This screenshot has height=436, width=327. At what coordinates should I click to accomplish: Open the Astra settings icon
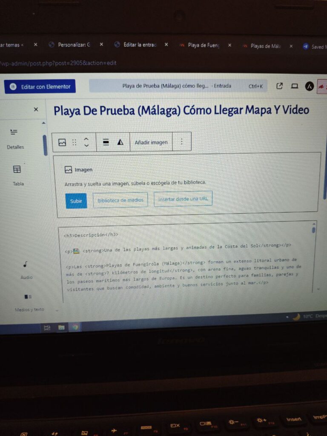[x=310, y=86]
